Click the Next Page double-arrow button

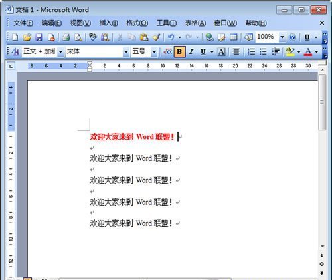(x=322, y=273)
